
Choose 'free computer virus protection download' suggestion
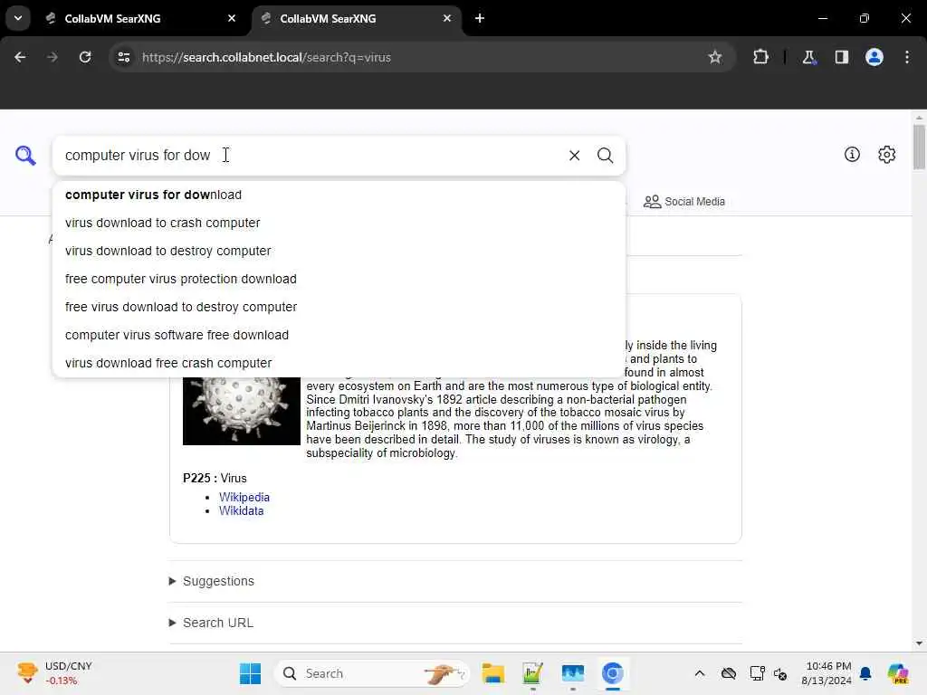[339, 279]
